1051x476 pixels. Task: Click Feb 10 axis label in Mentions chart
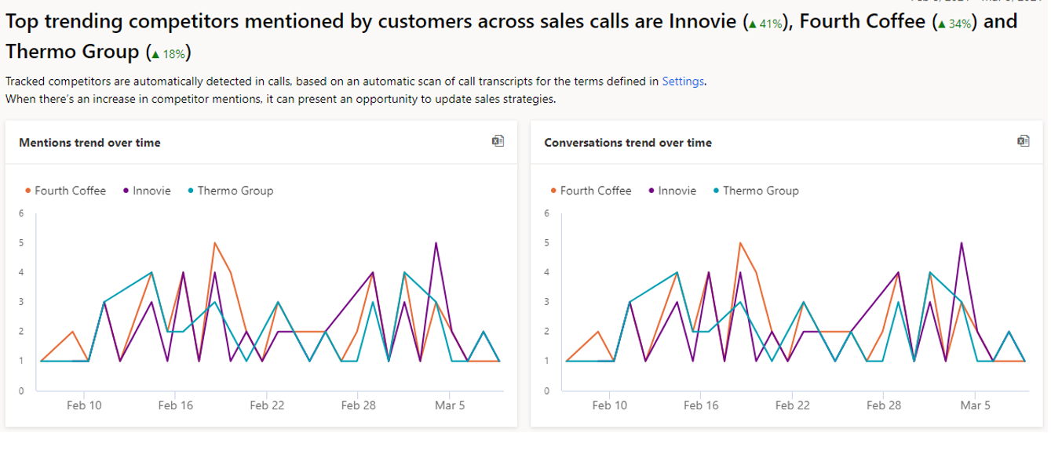click(x=84, y=405)
